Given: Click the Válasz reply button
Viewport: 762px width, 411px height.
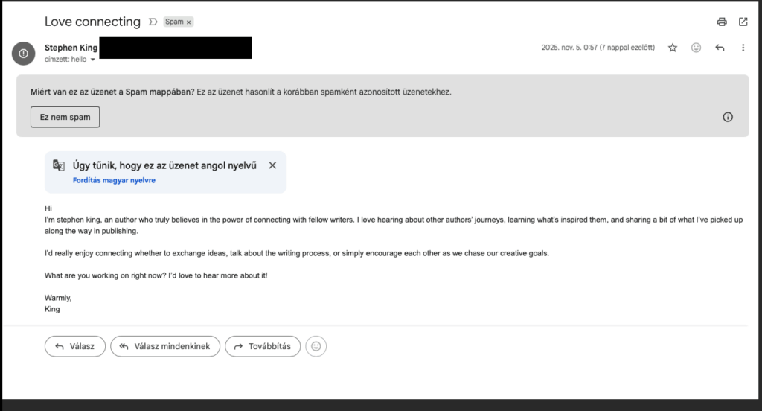Looking at the screenshot, I should [74, 346].
